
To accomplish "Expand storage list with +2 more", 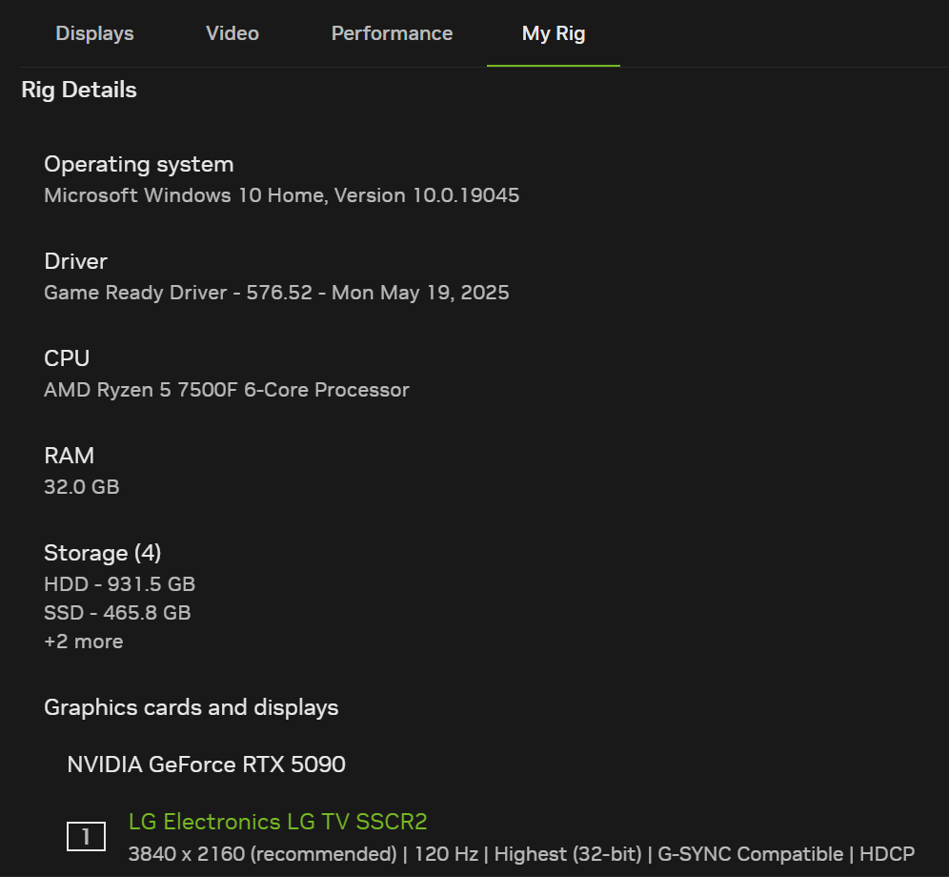I will [x=84, y=642].
